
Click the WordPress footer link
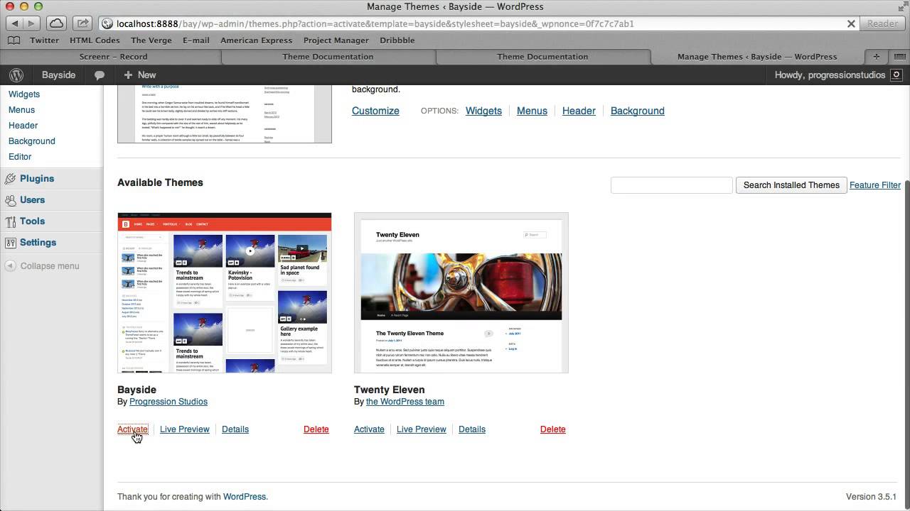tap(245, 497)
